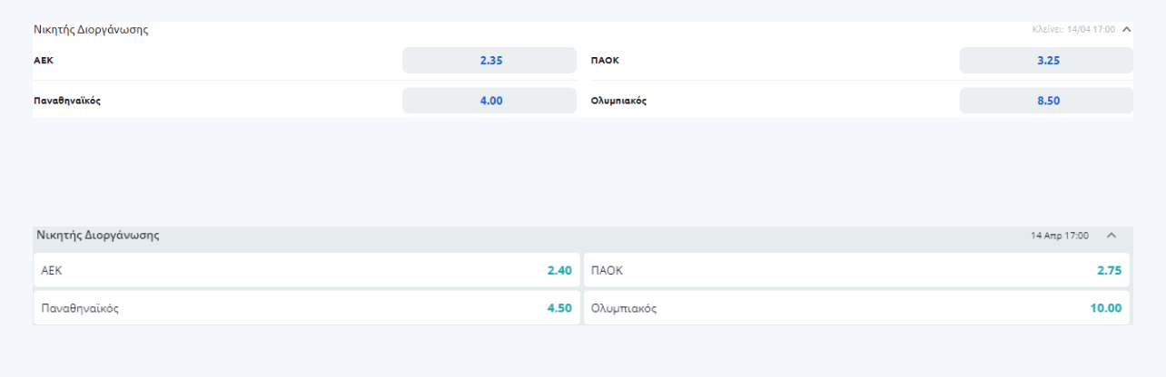
Task: Click the bold ΠΑΟΚ label beside 3.25
Action: pos(605,61)
